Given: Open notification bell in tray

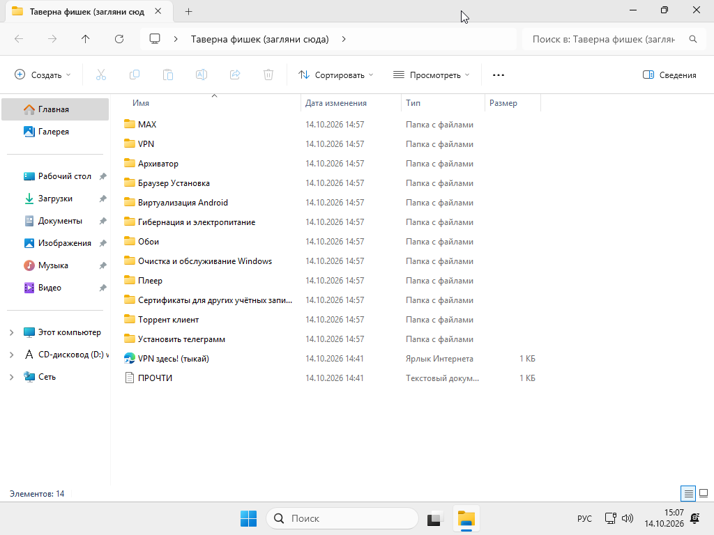Looking at the screenshot, I should point(695,518).
